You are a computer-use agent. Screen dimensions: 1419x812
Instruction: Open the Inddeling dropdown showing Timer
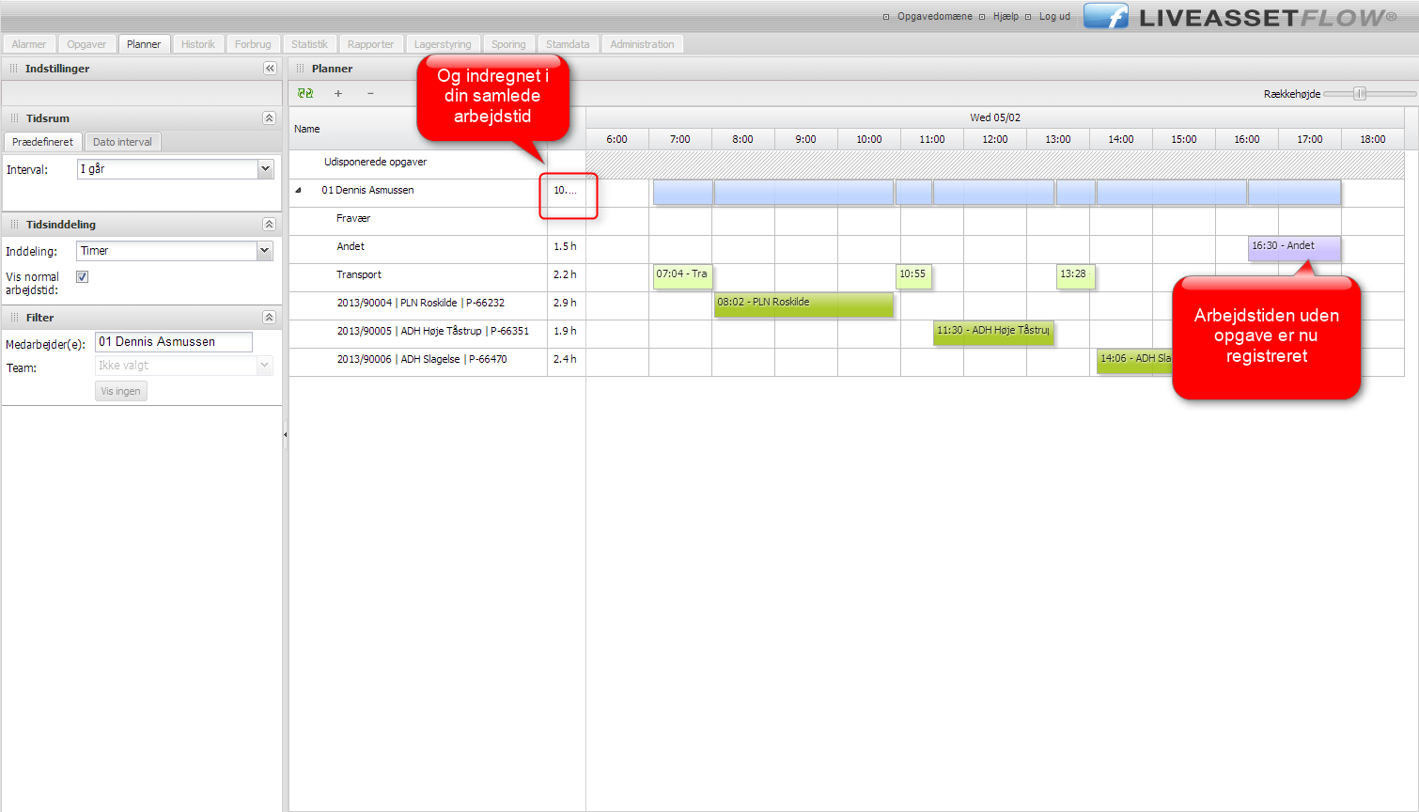[264, 251]
